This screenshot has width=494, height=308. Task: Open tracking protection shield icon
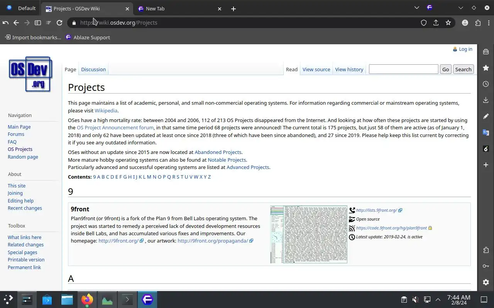click(424, 23)
